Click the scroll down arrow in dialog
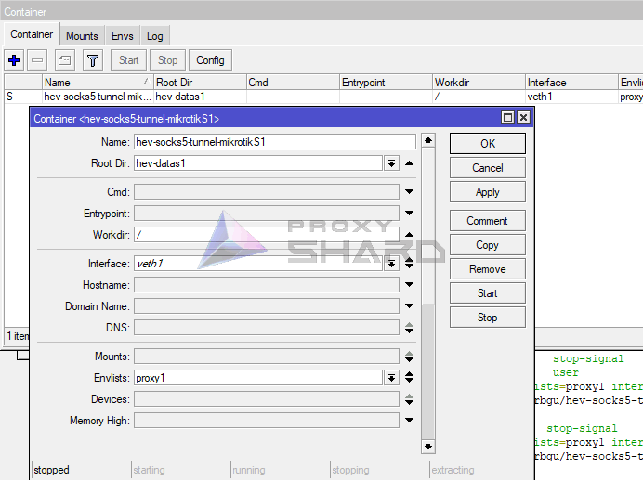 427,446
